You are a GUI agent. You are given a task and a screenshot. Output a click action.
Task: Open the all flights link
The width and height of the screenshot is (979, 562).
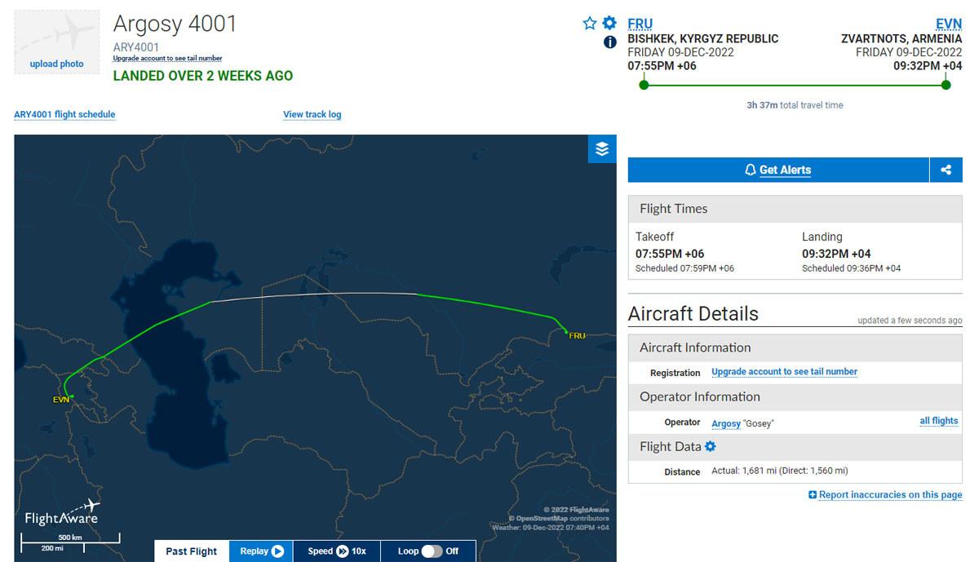[939, 421]
